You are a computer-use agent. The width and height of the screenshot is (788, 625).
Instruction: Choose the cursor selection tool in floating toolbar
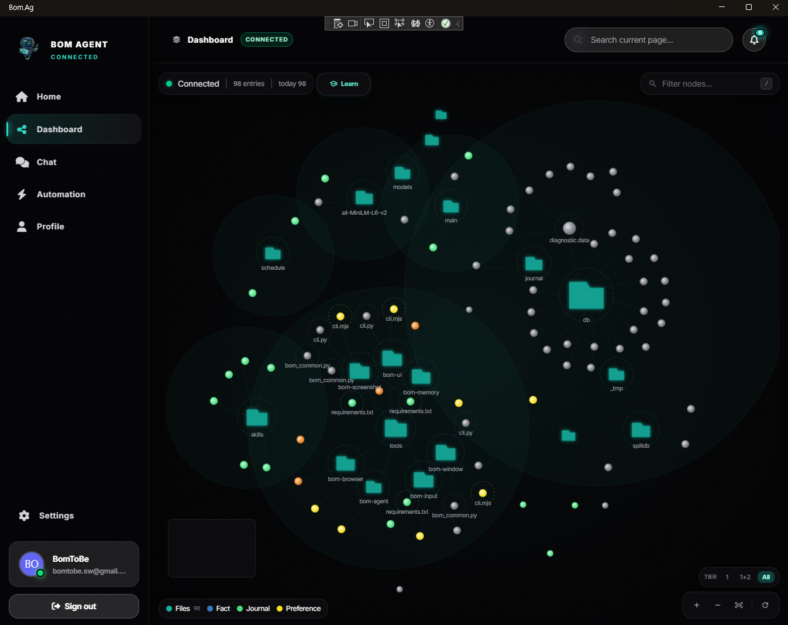tap(369, 23)
